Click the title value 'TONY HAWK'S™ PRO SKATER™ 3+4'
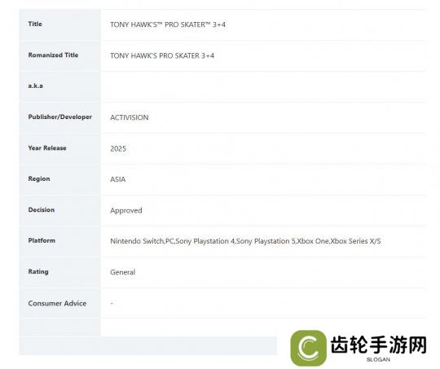Viewport: 440px width, 369px height. pyautogui.click(x=168, y=24)
